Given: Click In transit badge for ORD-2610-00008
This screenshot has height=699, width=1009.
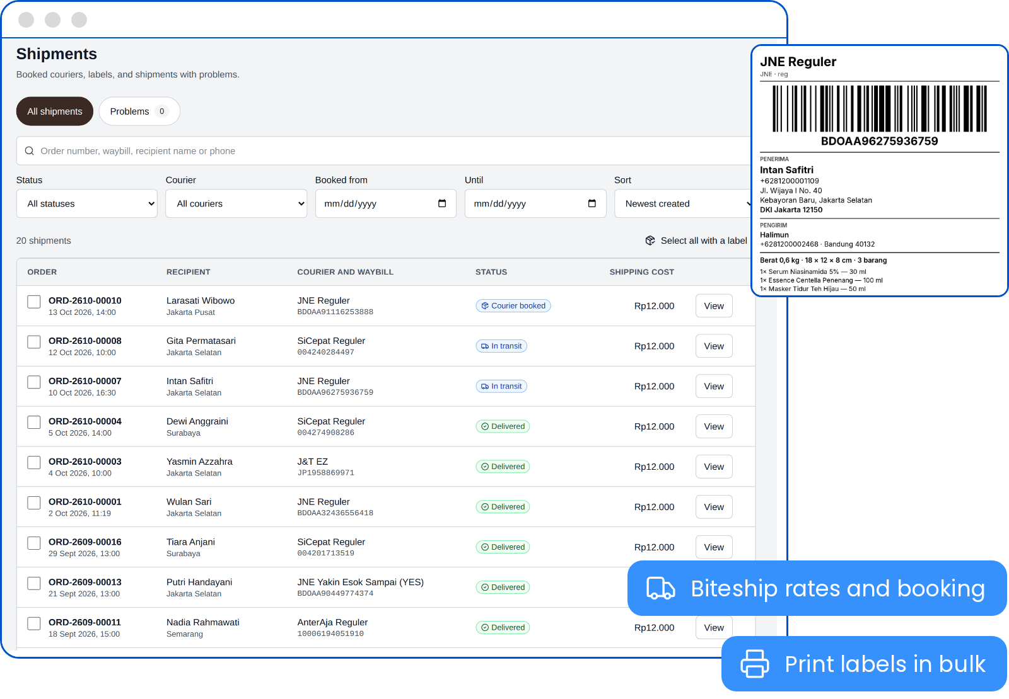Looking at the screenshot, I should click(x=501, y=346).
